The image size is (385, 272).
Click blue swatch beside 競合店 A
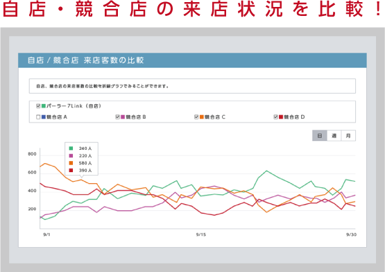[x=44, y=117]
